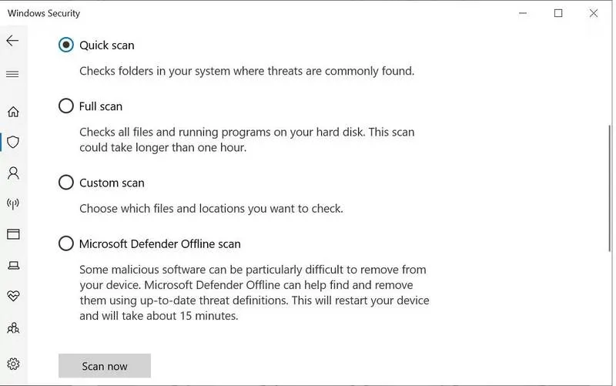Open Firewall & network protection icon
The width and height of the screenshot is (616, 386).
tap(12, 204)
